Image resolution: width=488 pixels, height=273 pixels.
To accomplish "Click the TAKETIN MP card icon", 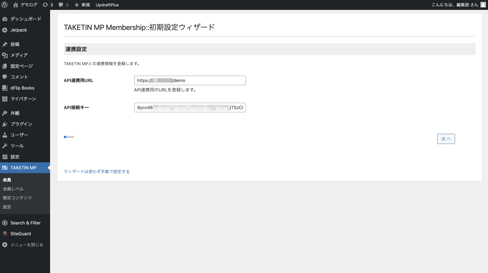I will tap(5, 168).
